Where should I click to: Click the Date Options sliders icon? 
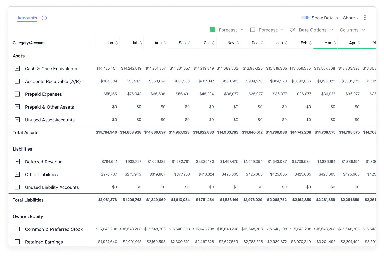[292, 30]
